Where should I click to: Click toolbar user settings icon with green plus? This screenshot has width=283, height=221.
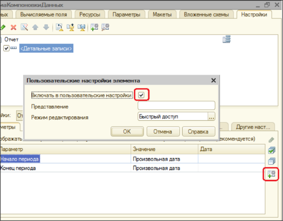point(94,27)
